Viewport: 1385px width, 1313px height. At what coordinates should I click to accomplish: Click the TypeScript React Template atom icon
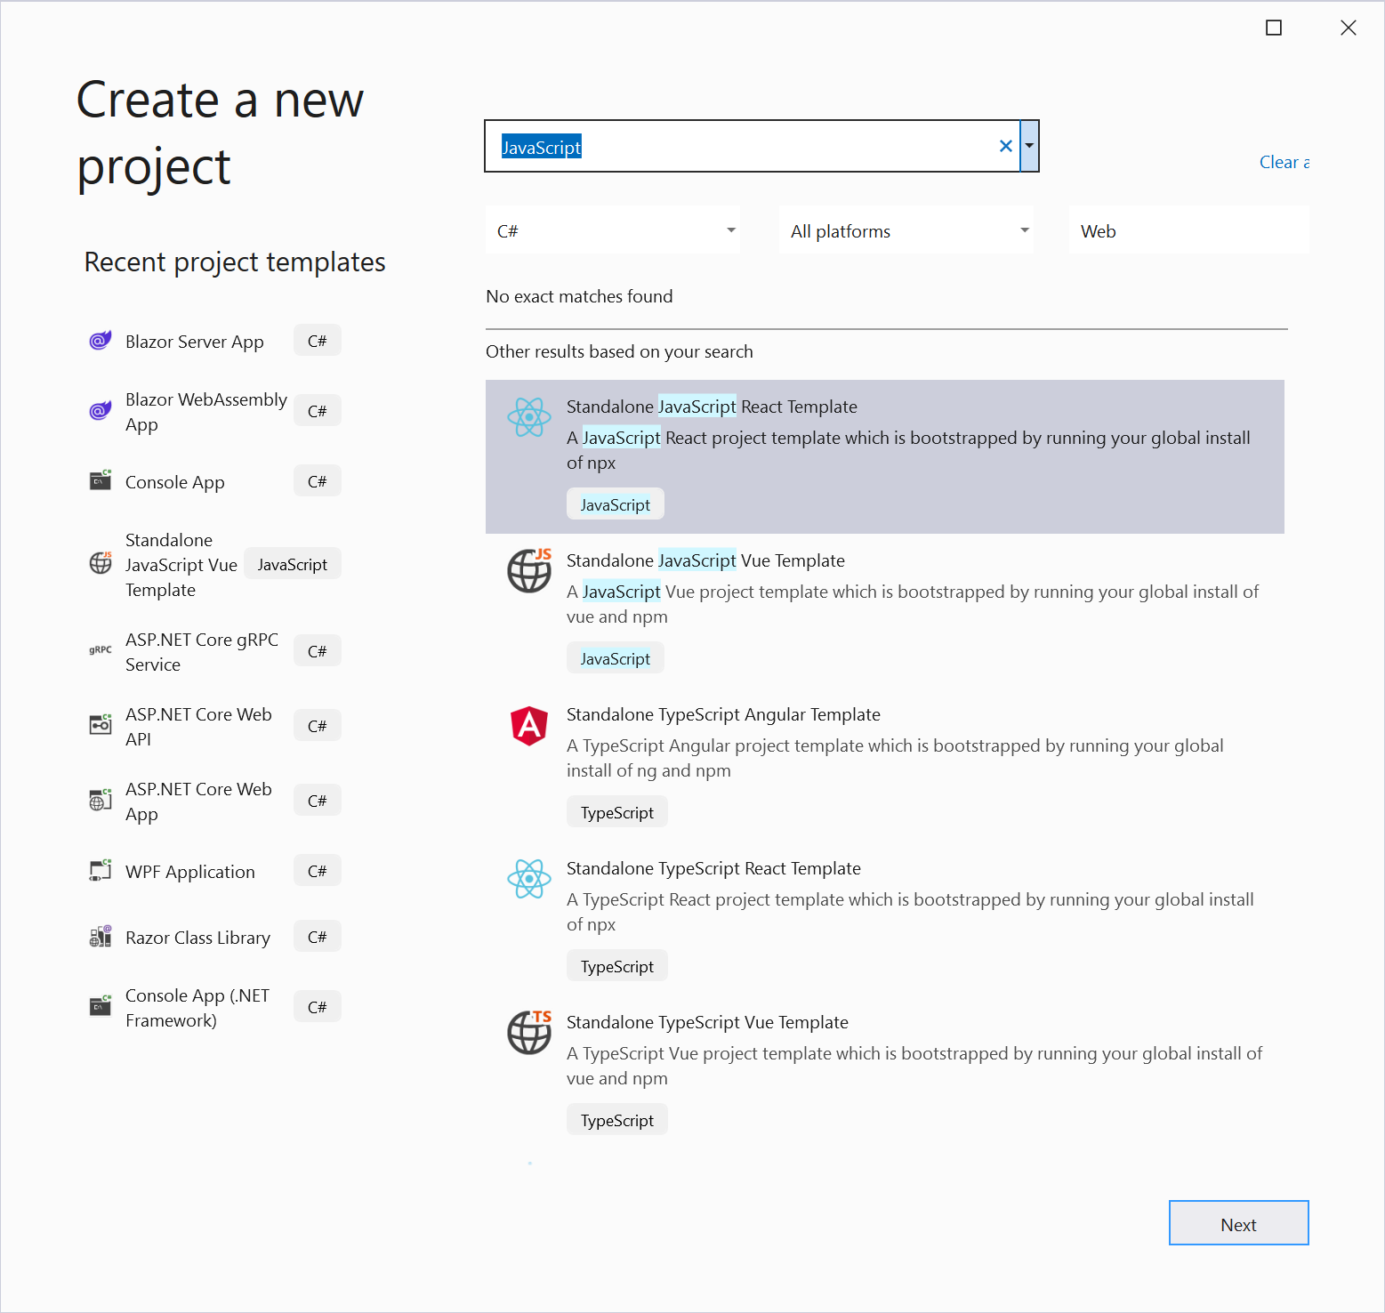coord(529,879)
